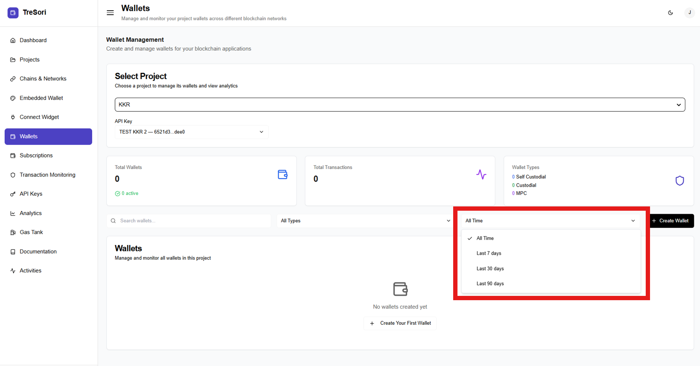Switch to dark mode moon icon
This screenshot has height=366, width=700.
tap(670, 13)
